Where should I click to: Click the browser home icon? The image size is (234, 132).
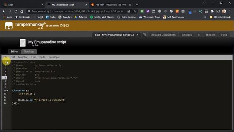22,11
